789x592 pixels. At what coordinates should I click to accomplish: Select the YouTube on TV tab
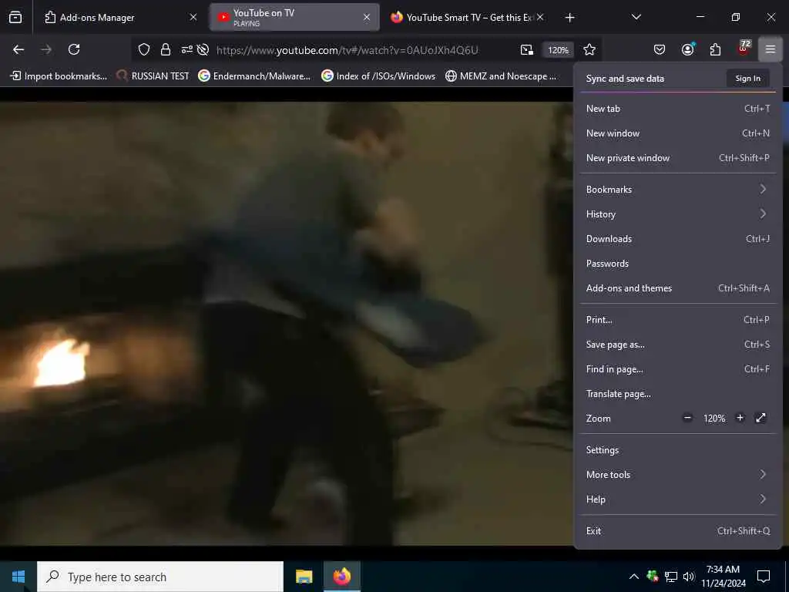294,17
